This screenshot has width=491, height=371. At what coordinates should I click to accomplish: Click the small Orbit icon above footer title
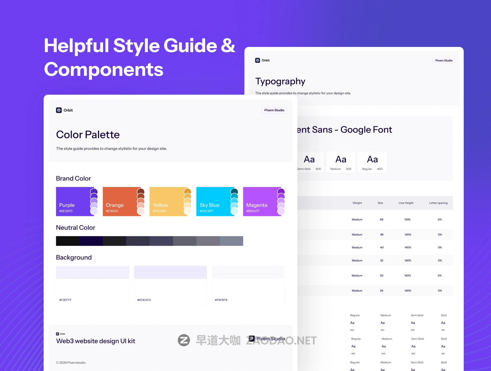pyautogui.click(x=58, y=334)
